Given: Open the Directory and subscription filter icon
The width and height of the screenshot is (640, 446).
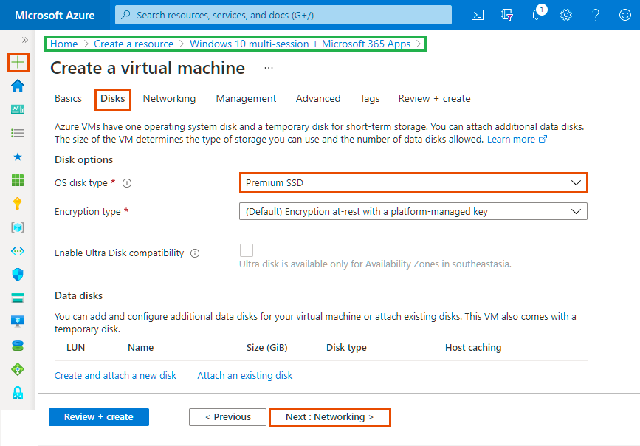Looking at the screenshot, I should click(507, 15).
